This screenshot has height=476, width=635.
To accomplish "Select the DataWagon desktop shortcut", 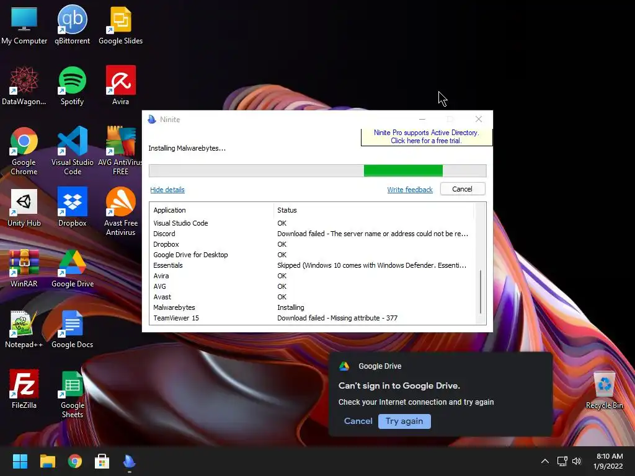I will (24, 86).
